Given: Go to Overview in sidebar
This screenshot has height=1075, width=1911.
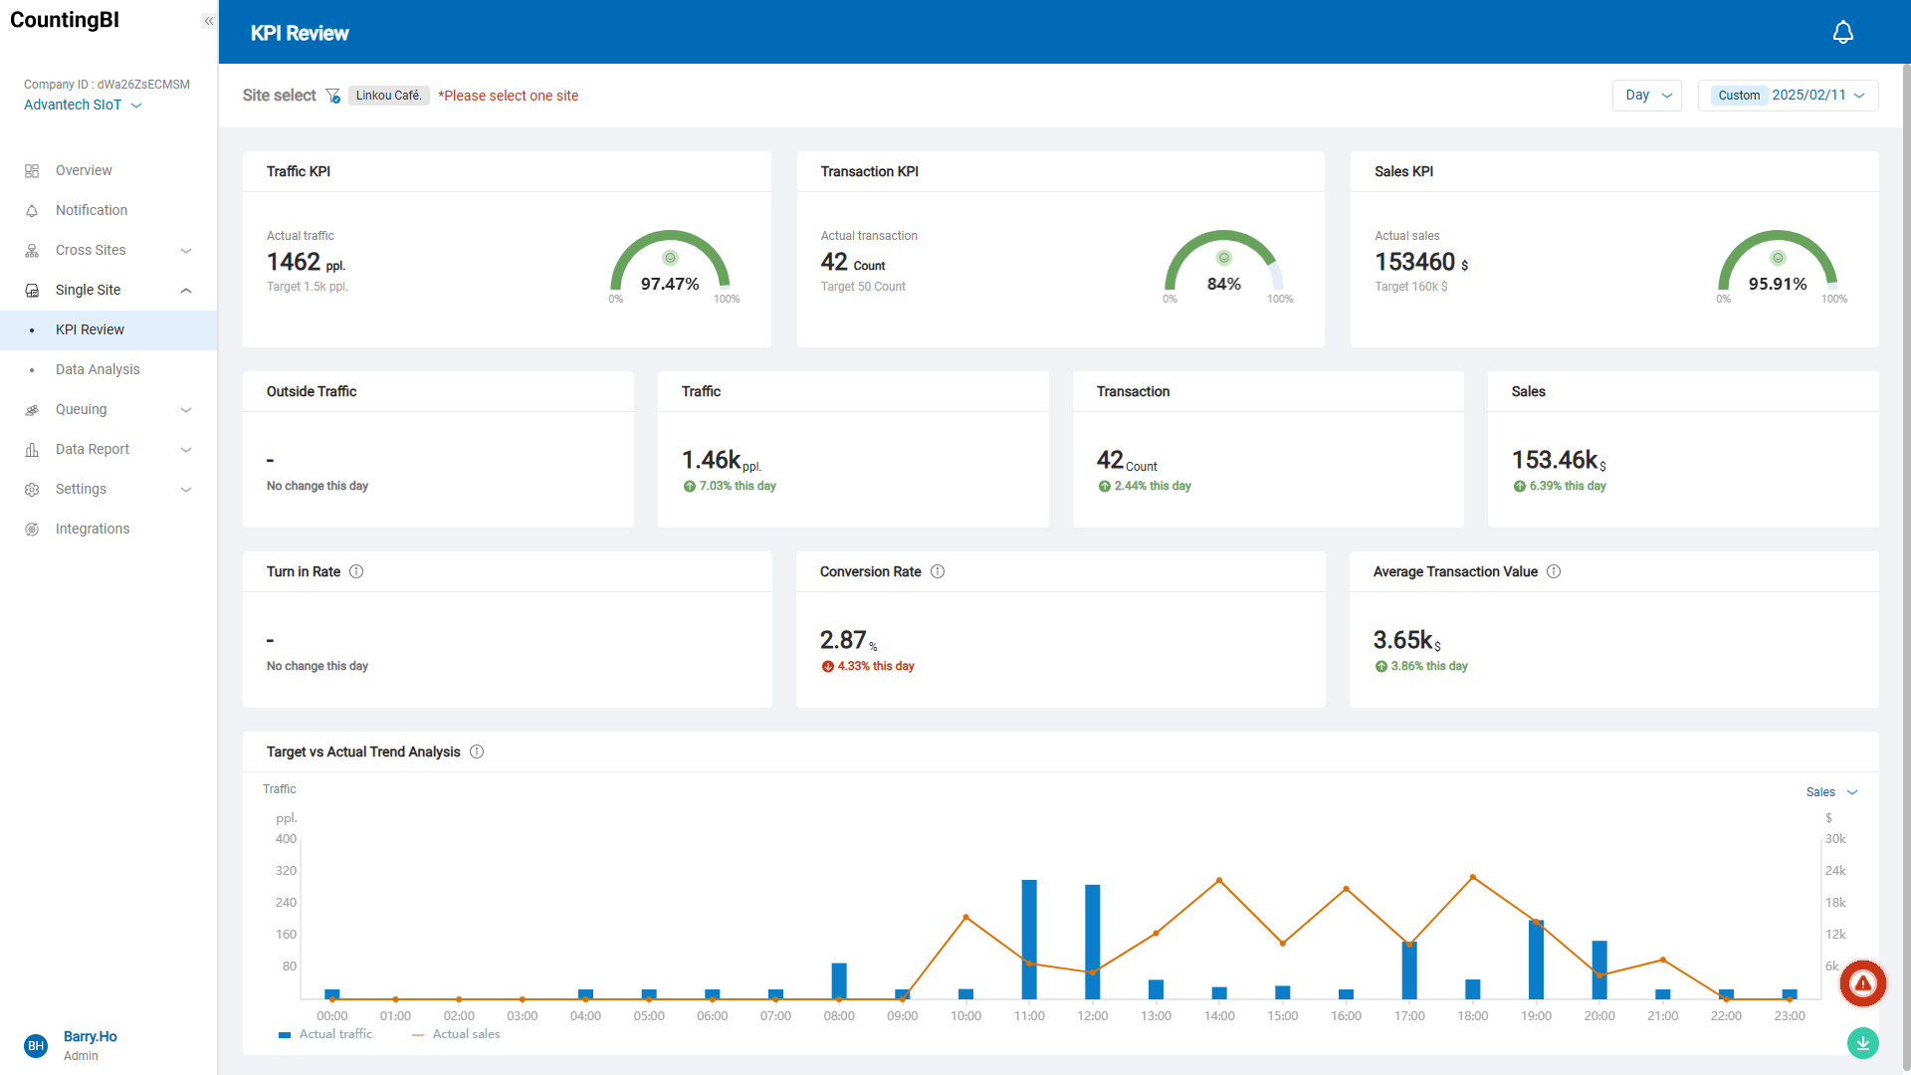Looking at the screenshot, I should click(84, 170).
